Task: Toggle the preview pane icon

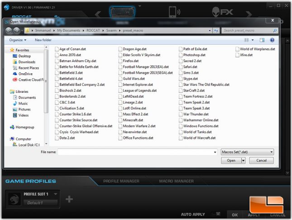Action: (x=262, y=40)
